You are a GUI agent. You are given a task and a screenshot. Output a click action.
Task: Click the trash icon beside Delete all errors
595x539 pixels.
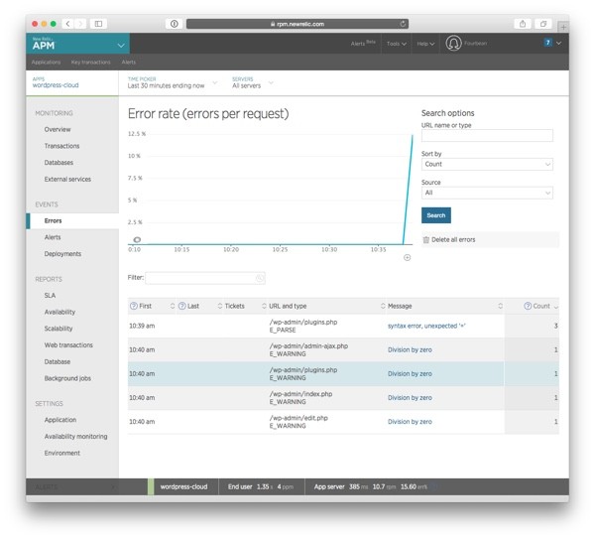tap(426, 239)
